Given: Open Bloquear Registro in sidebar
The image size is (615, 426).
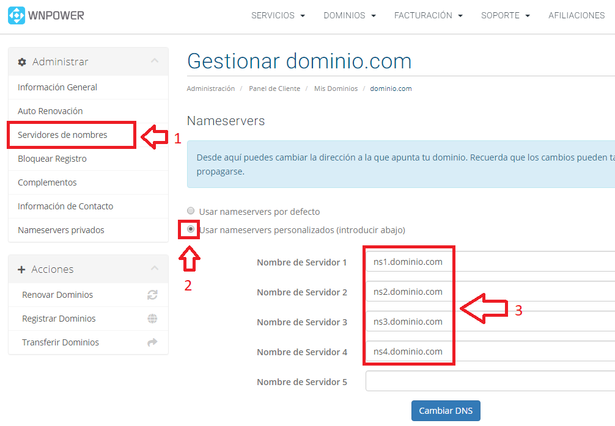Looking at the screenshot, I should pos(52,159).
